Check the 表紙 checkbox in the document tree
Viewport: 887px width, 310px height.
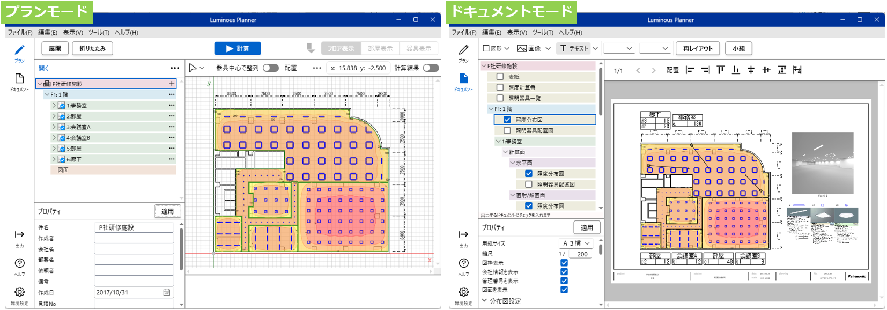click(500, 77)
